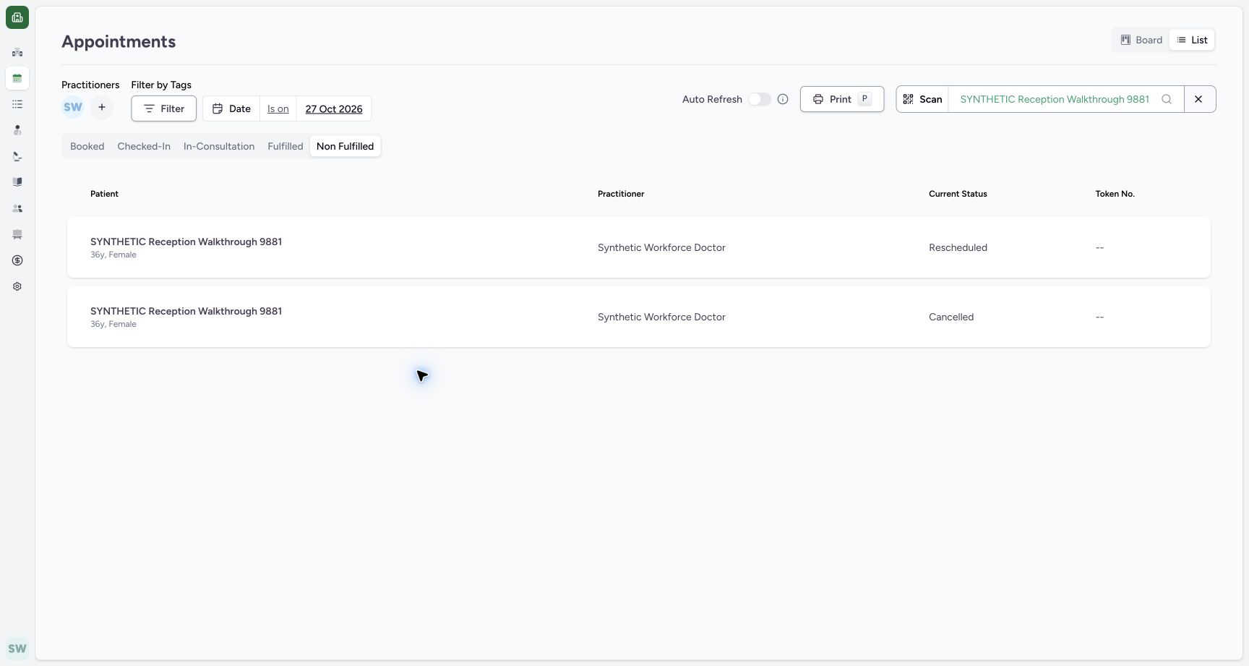This screenshot has height=666, width=1249.
Task: Select the SW practitioner avatar filter
Action: 73,107
